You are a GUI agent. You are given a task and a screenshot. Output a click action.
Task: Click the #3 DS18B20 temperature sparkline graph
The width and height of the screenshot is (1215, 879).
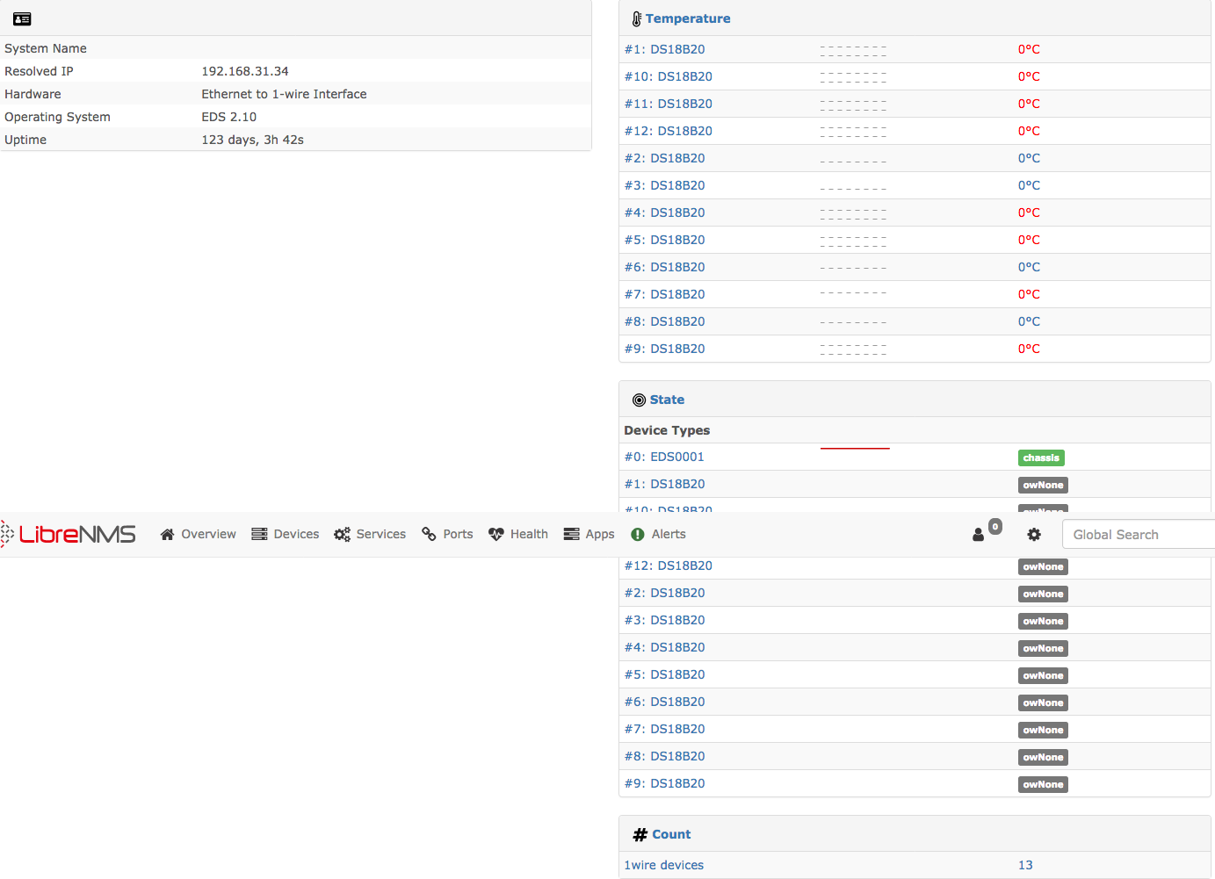tap(853, 185)
